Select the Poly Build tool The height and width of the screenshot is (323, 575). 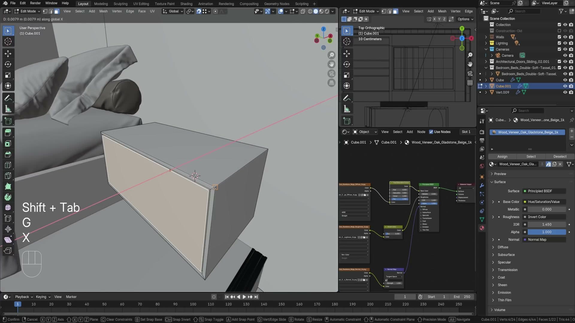[x=8, y=186]
